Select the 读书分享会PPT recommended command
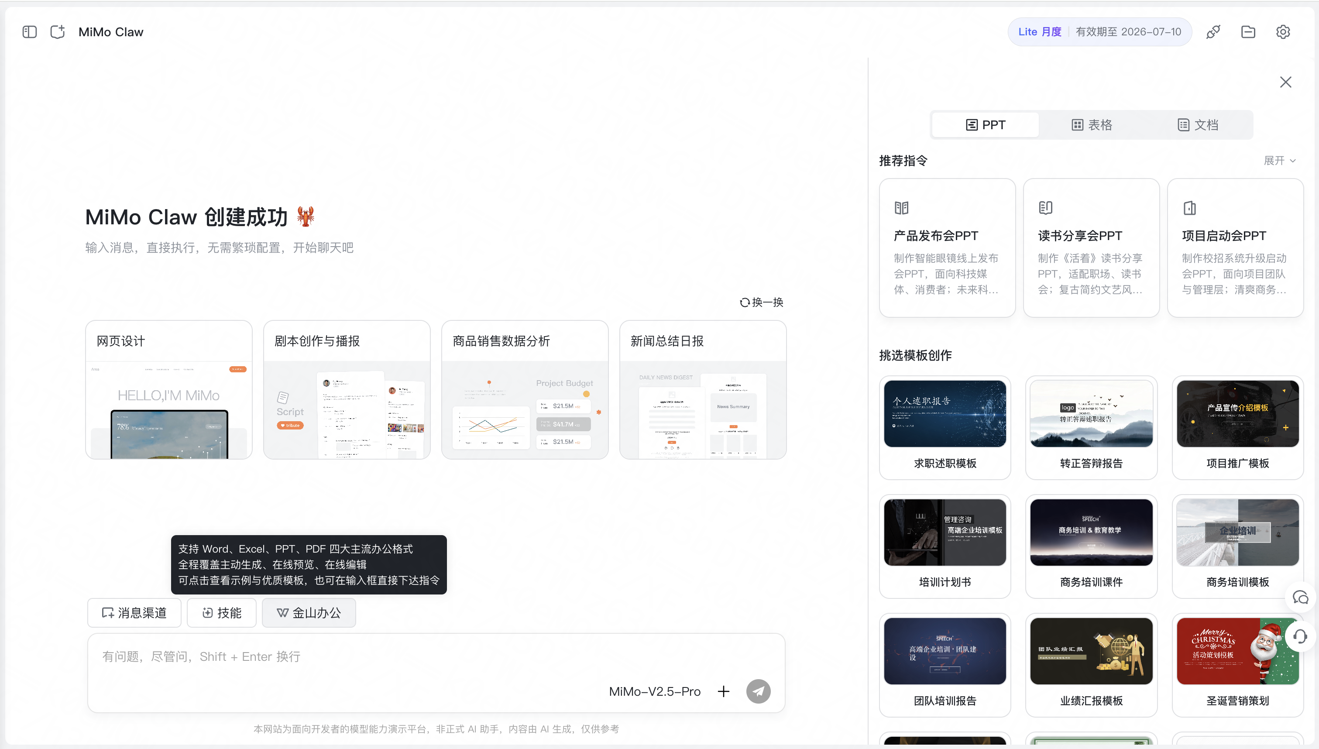 tap(1091, 248)
